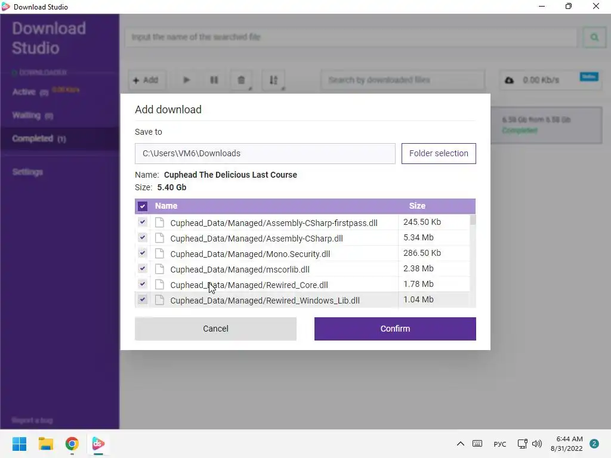The height and width of the screenshot is (458, 611).
Task: Uncheck the Mono.Security.dll file checkbox
Action: 143,253
